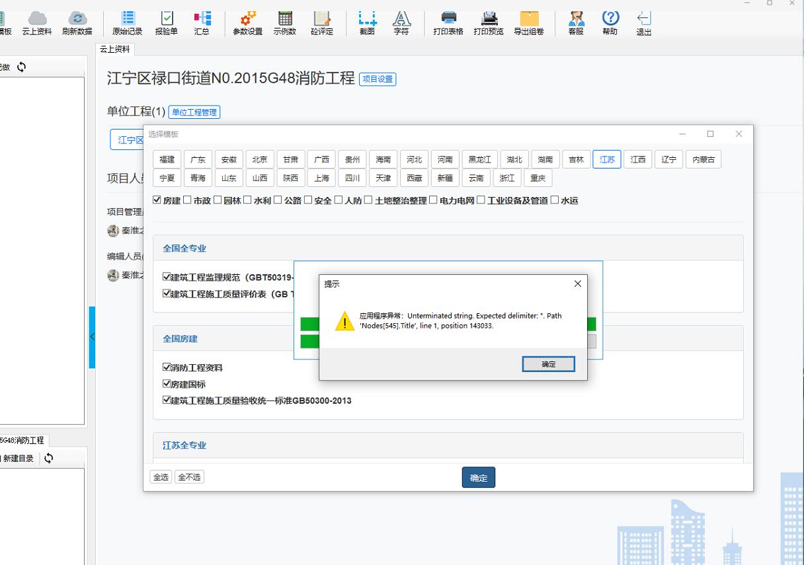Toggle the 市政 category checkbox
The width and height of the screenshot is (804, 565).
[x=188, y=200]
